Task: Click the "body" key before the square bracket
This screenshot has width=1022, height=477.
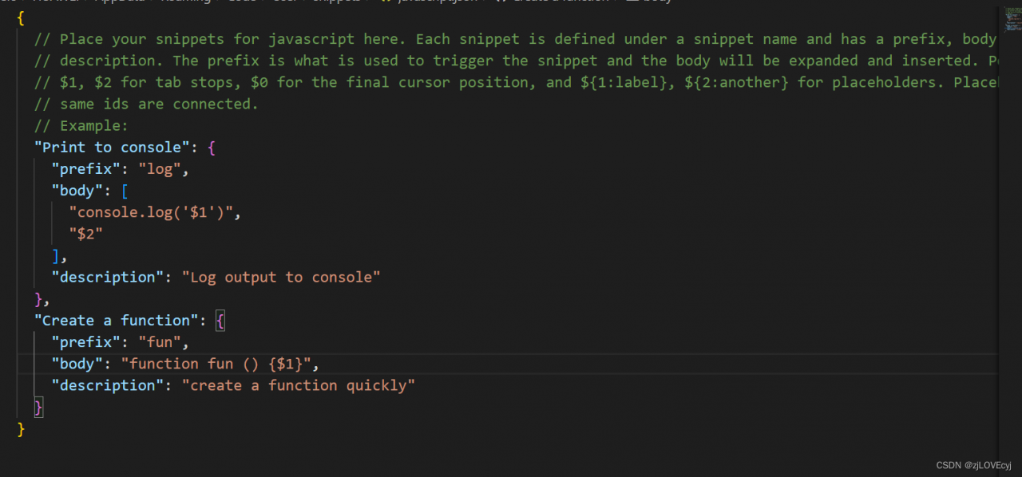Action: click(77, 191)
